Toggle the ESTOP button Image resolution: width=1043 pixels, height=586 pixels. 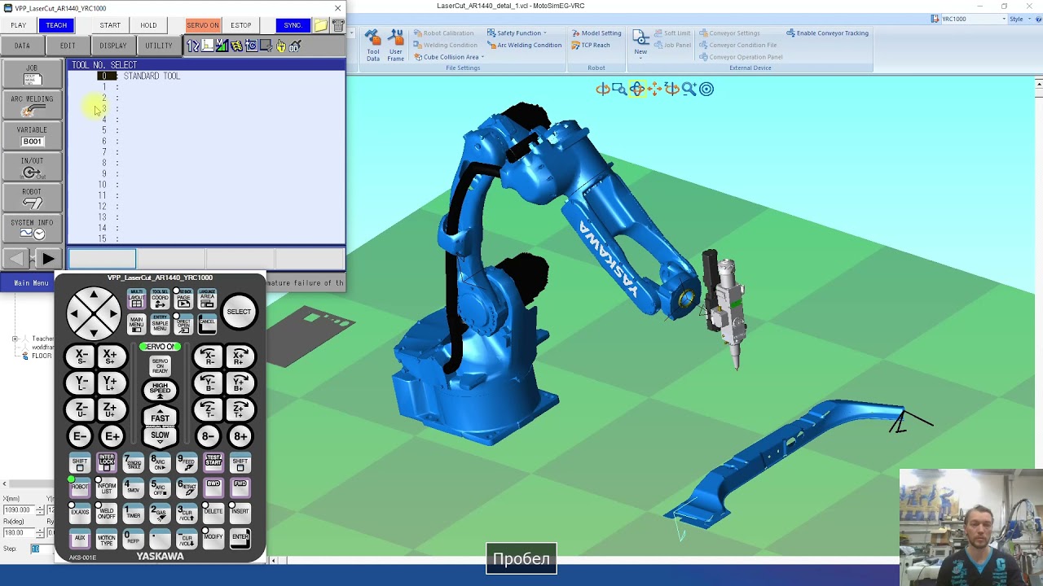(x=240, y=25)
